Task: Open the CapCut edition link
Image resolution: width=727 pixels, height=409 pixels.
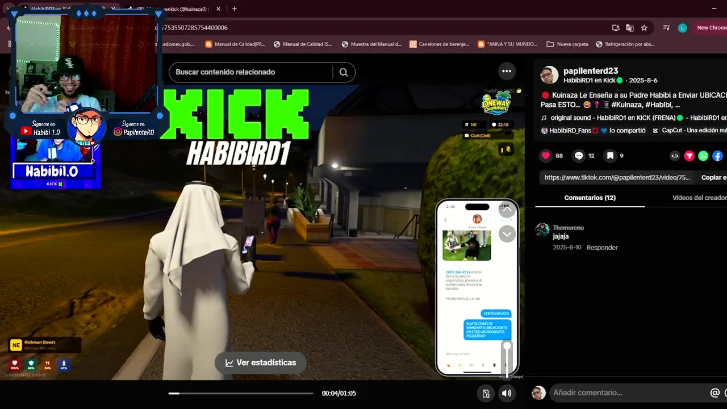Action: pyautogui.click(x=689, y=130)
